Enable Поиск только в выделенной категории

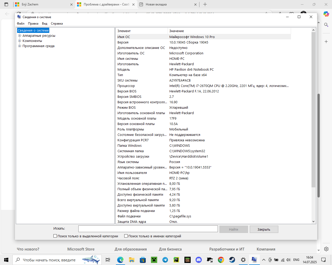[x=55, y=236]
